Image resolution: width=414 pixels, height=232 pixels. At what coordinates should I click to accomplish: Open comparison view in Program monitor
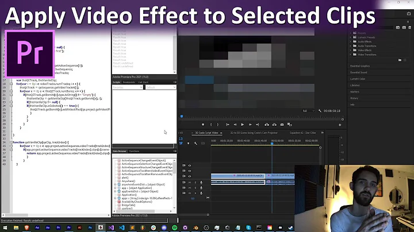[x=289, y=125]
